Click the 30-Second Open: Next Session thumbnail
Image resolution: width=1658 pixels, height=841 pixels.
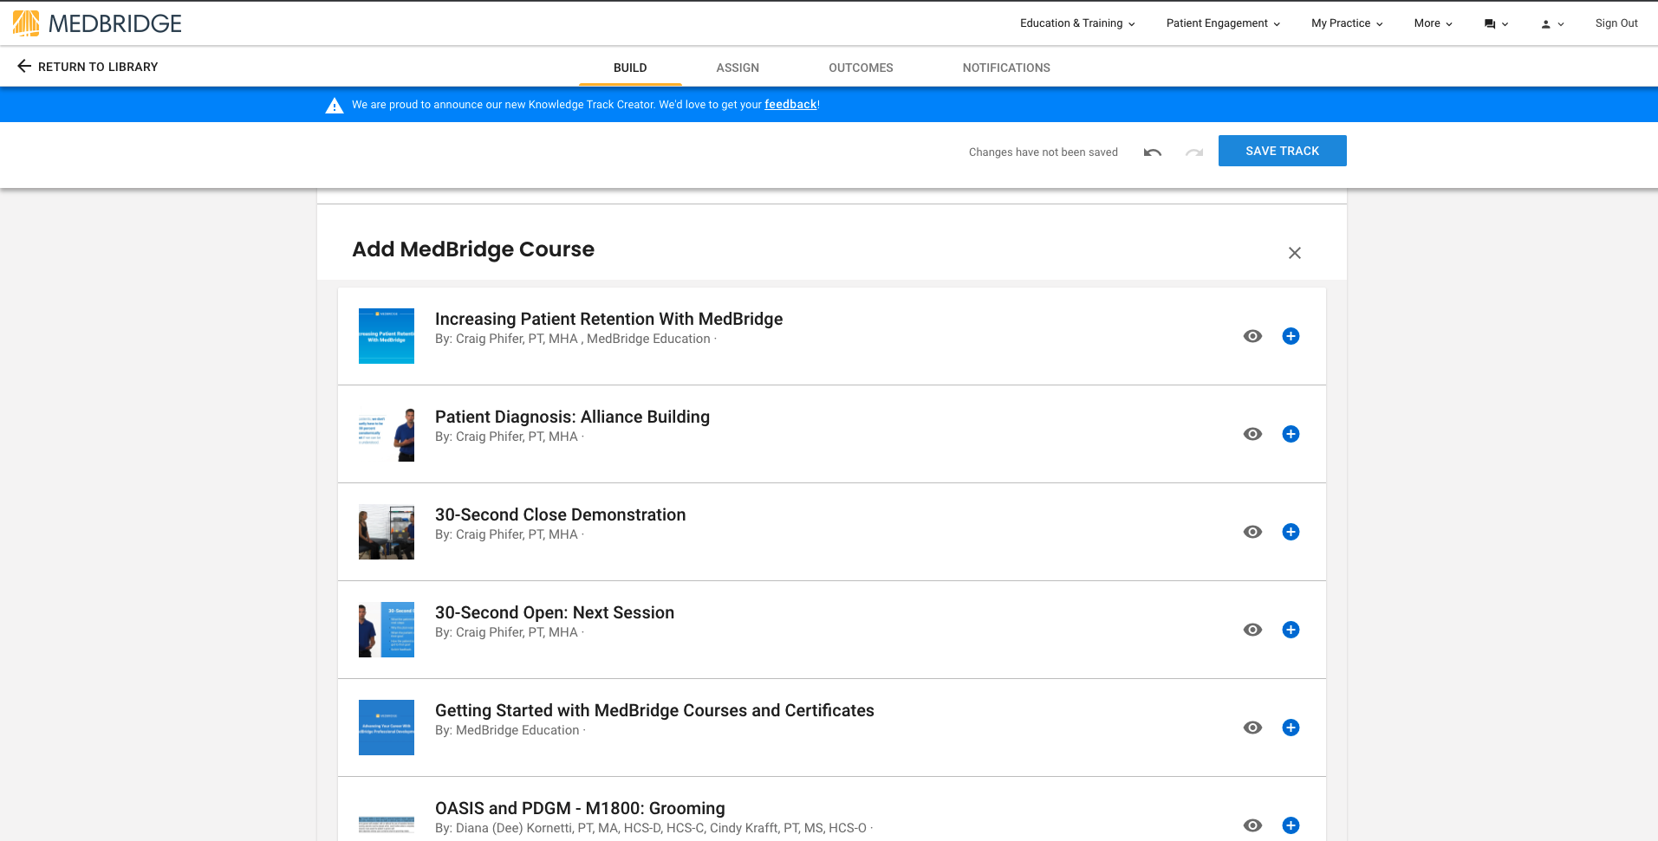(386, 630)
